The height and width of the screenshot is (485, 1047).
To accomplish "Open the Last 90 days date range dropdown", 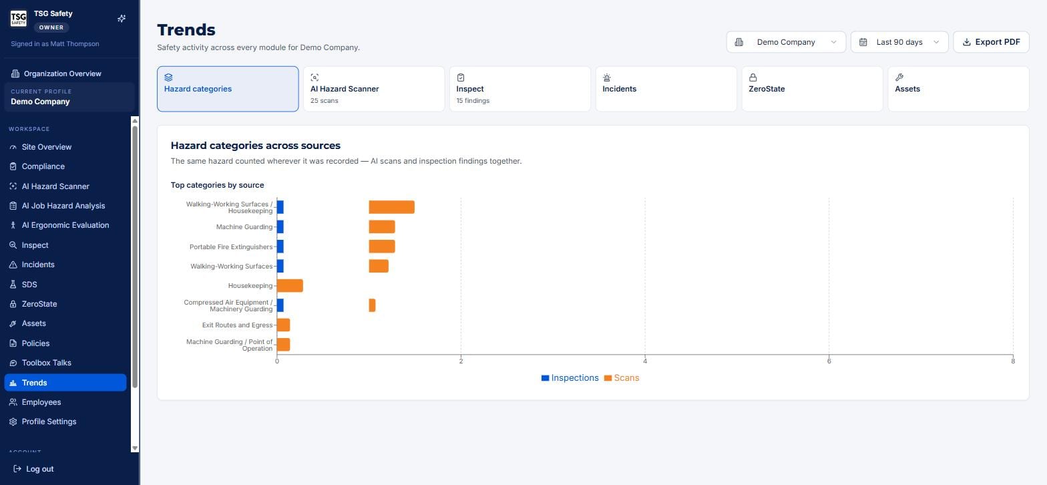I will (899, 42).
